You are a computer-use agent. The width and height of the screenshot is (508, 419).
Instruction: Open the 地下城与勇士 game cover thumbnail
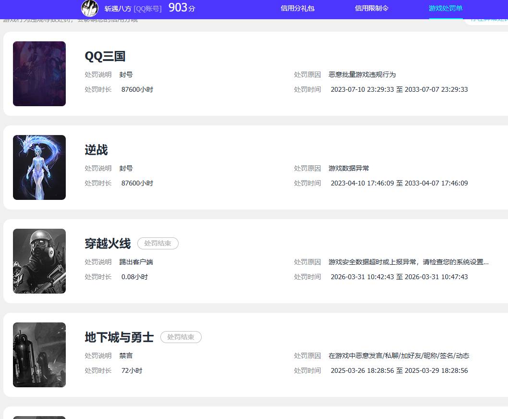click(x=39, y=355)
